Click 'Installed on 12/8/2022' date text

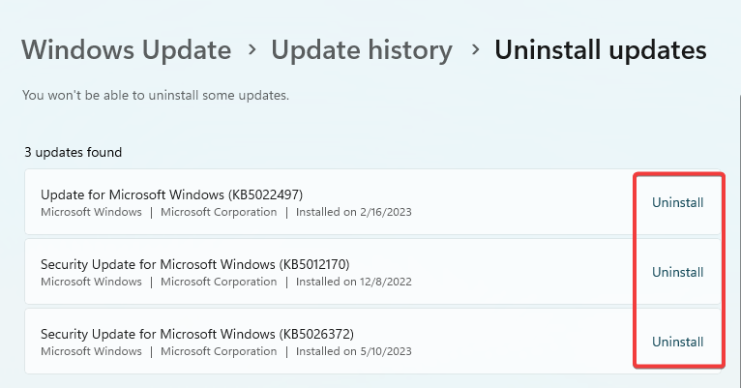point(354,282)
